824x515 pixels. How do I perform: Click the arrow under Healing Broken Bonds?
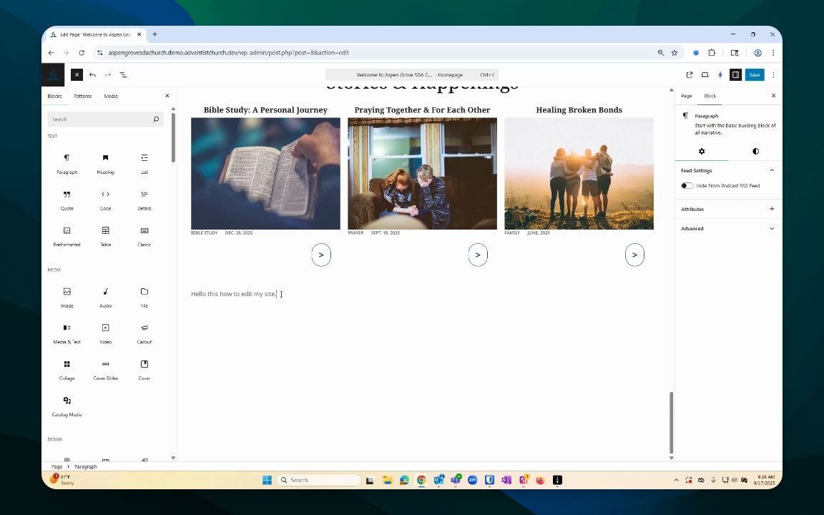[634, 255]
